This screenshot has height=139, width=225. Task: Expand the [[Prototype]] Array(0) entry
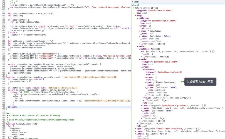click(140, 56)
